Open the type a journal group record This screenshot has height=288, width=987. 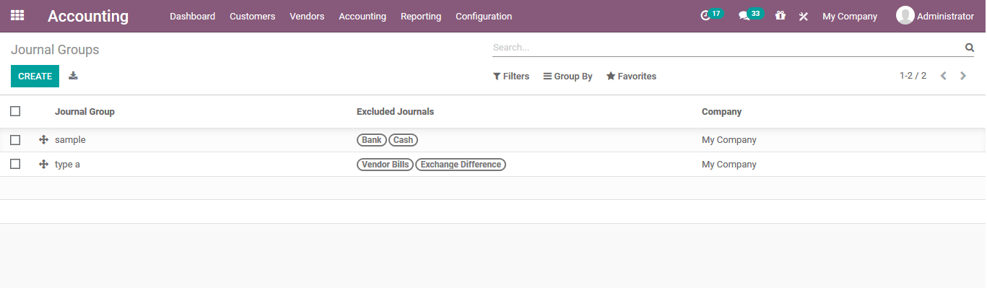[67, 165]
